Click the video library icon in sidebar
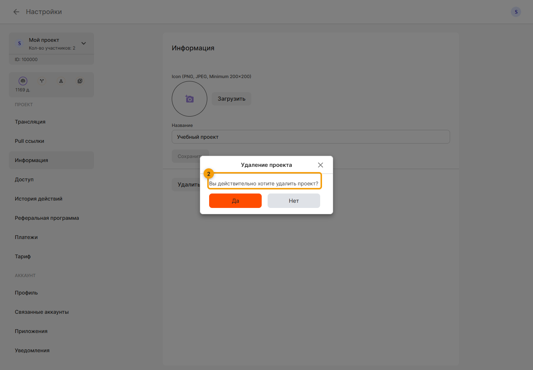The image size is (533, 370). click(x=80, y=81)
